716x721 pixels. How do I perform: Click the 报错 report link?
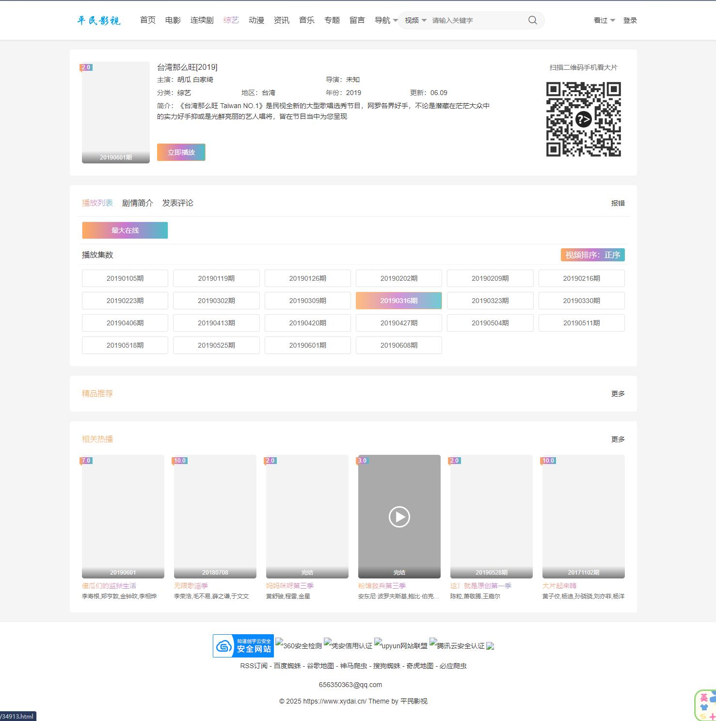(618, 203)
